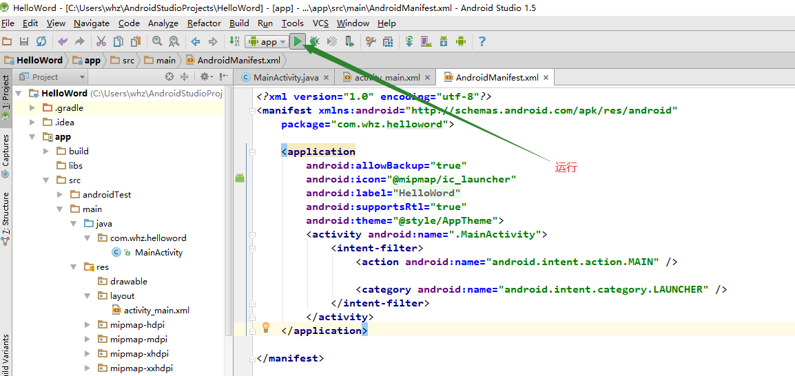Open the AVD Manager icon
This screenshot has height=376, width=795.
click(x=426, y=41)
